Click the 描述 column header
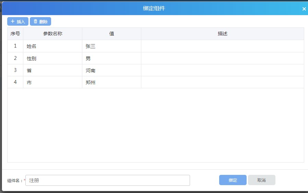Viewport: 308px width, 193px height. (x=222, y=34)
